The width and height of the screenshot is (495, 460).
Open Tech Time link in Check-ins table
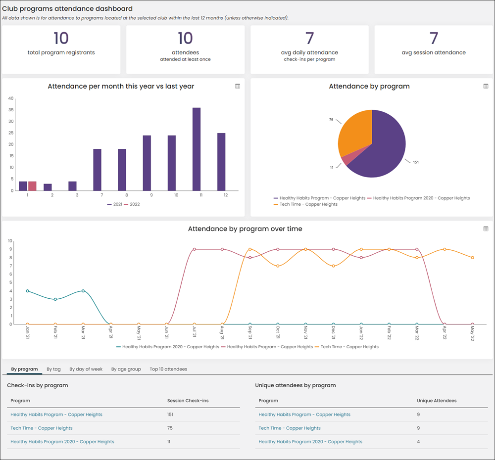[x=42, y=428]
